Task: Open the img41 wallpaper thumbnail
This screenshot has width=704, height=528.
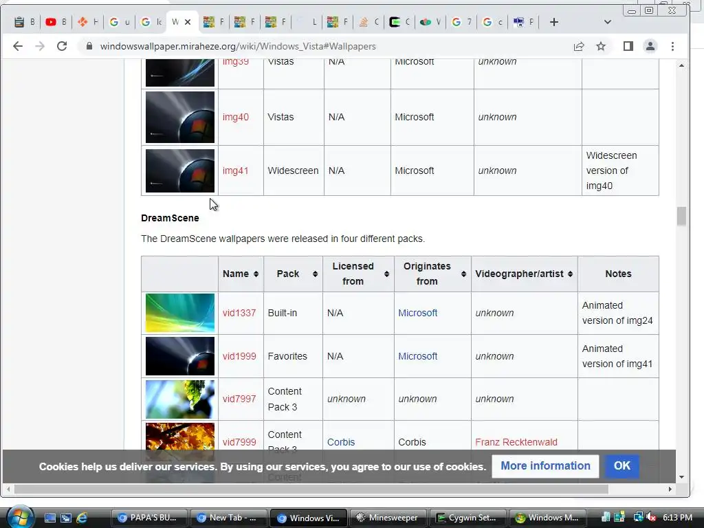Action: [180, 170]
